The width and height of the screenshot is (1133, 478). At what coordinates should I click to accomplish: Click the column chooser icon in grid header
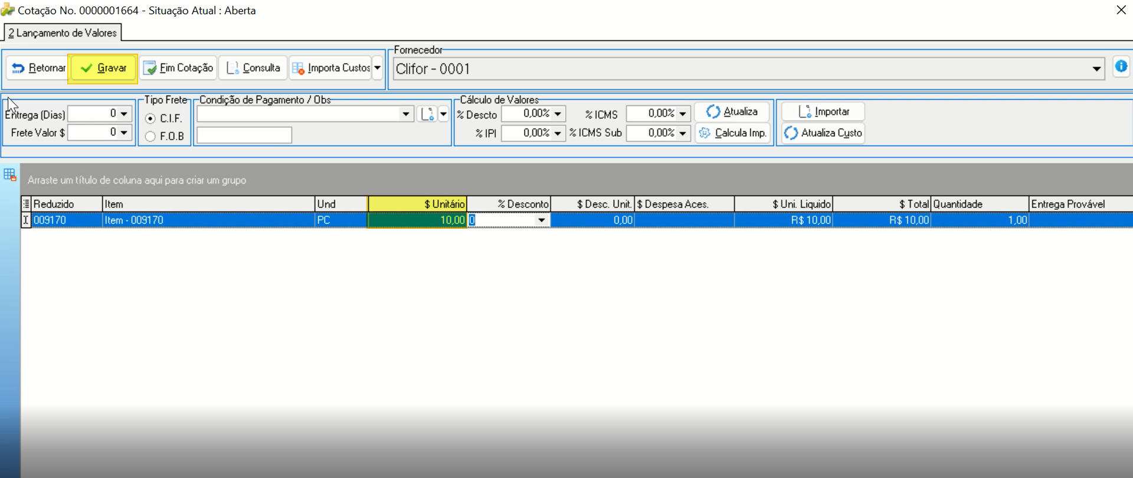pos(26,204)
